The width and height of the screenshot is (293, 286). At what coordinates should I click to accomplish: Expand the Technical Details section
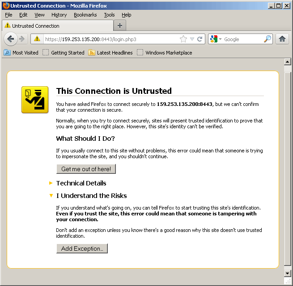(81, 183)
